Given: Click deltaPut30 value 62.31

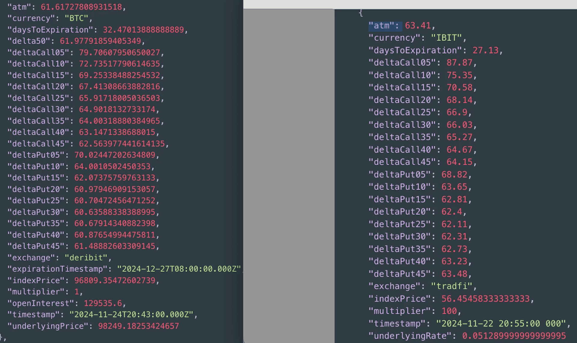Looking at the screenshot, I should coord(454,237).
